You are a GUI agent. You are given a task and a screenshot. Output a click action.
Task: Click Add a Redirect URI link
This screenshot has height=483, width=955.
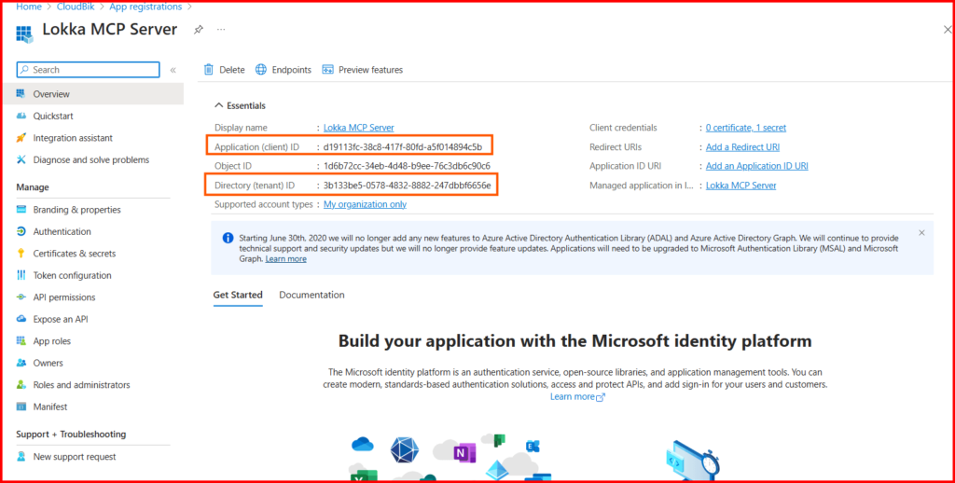click(x=742, y=146)
